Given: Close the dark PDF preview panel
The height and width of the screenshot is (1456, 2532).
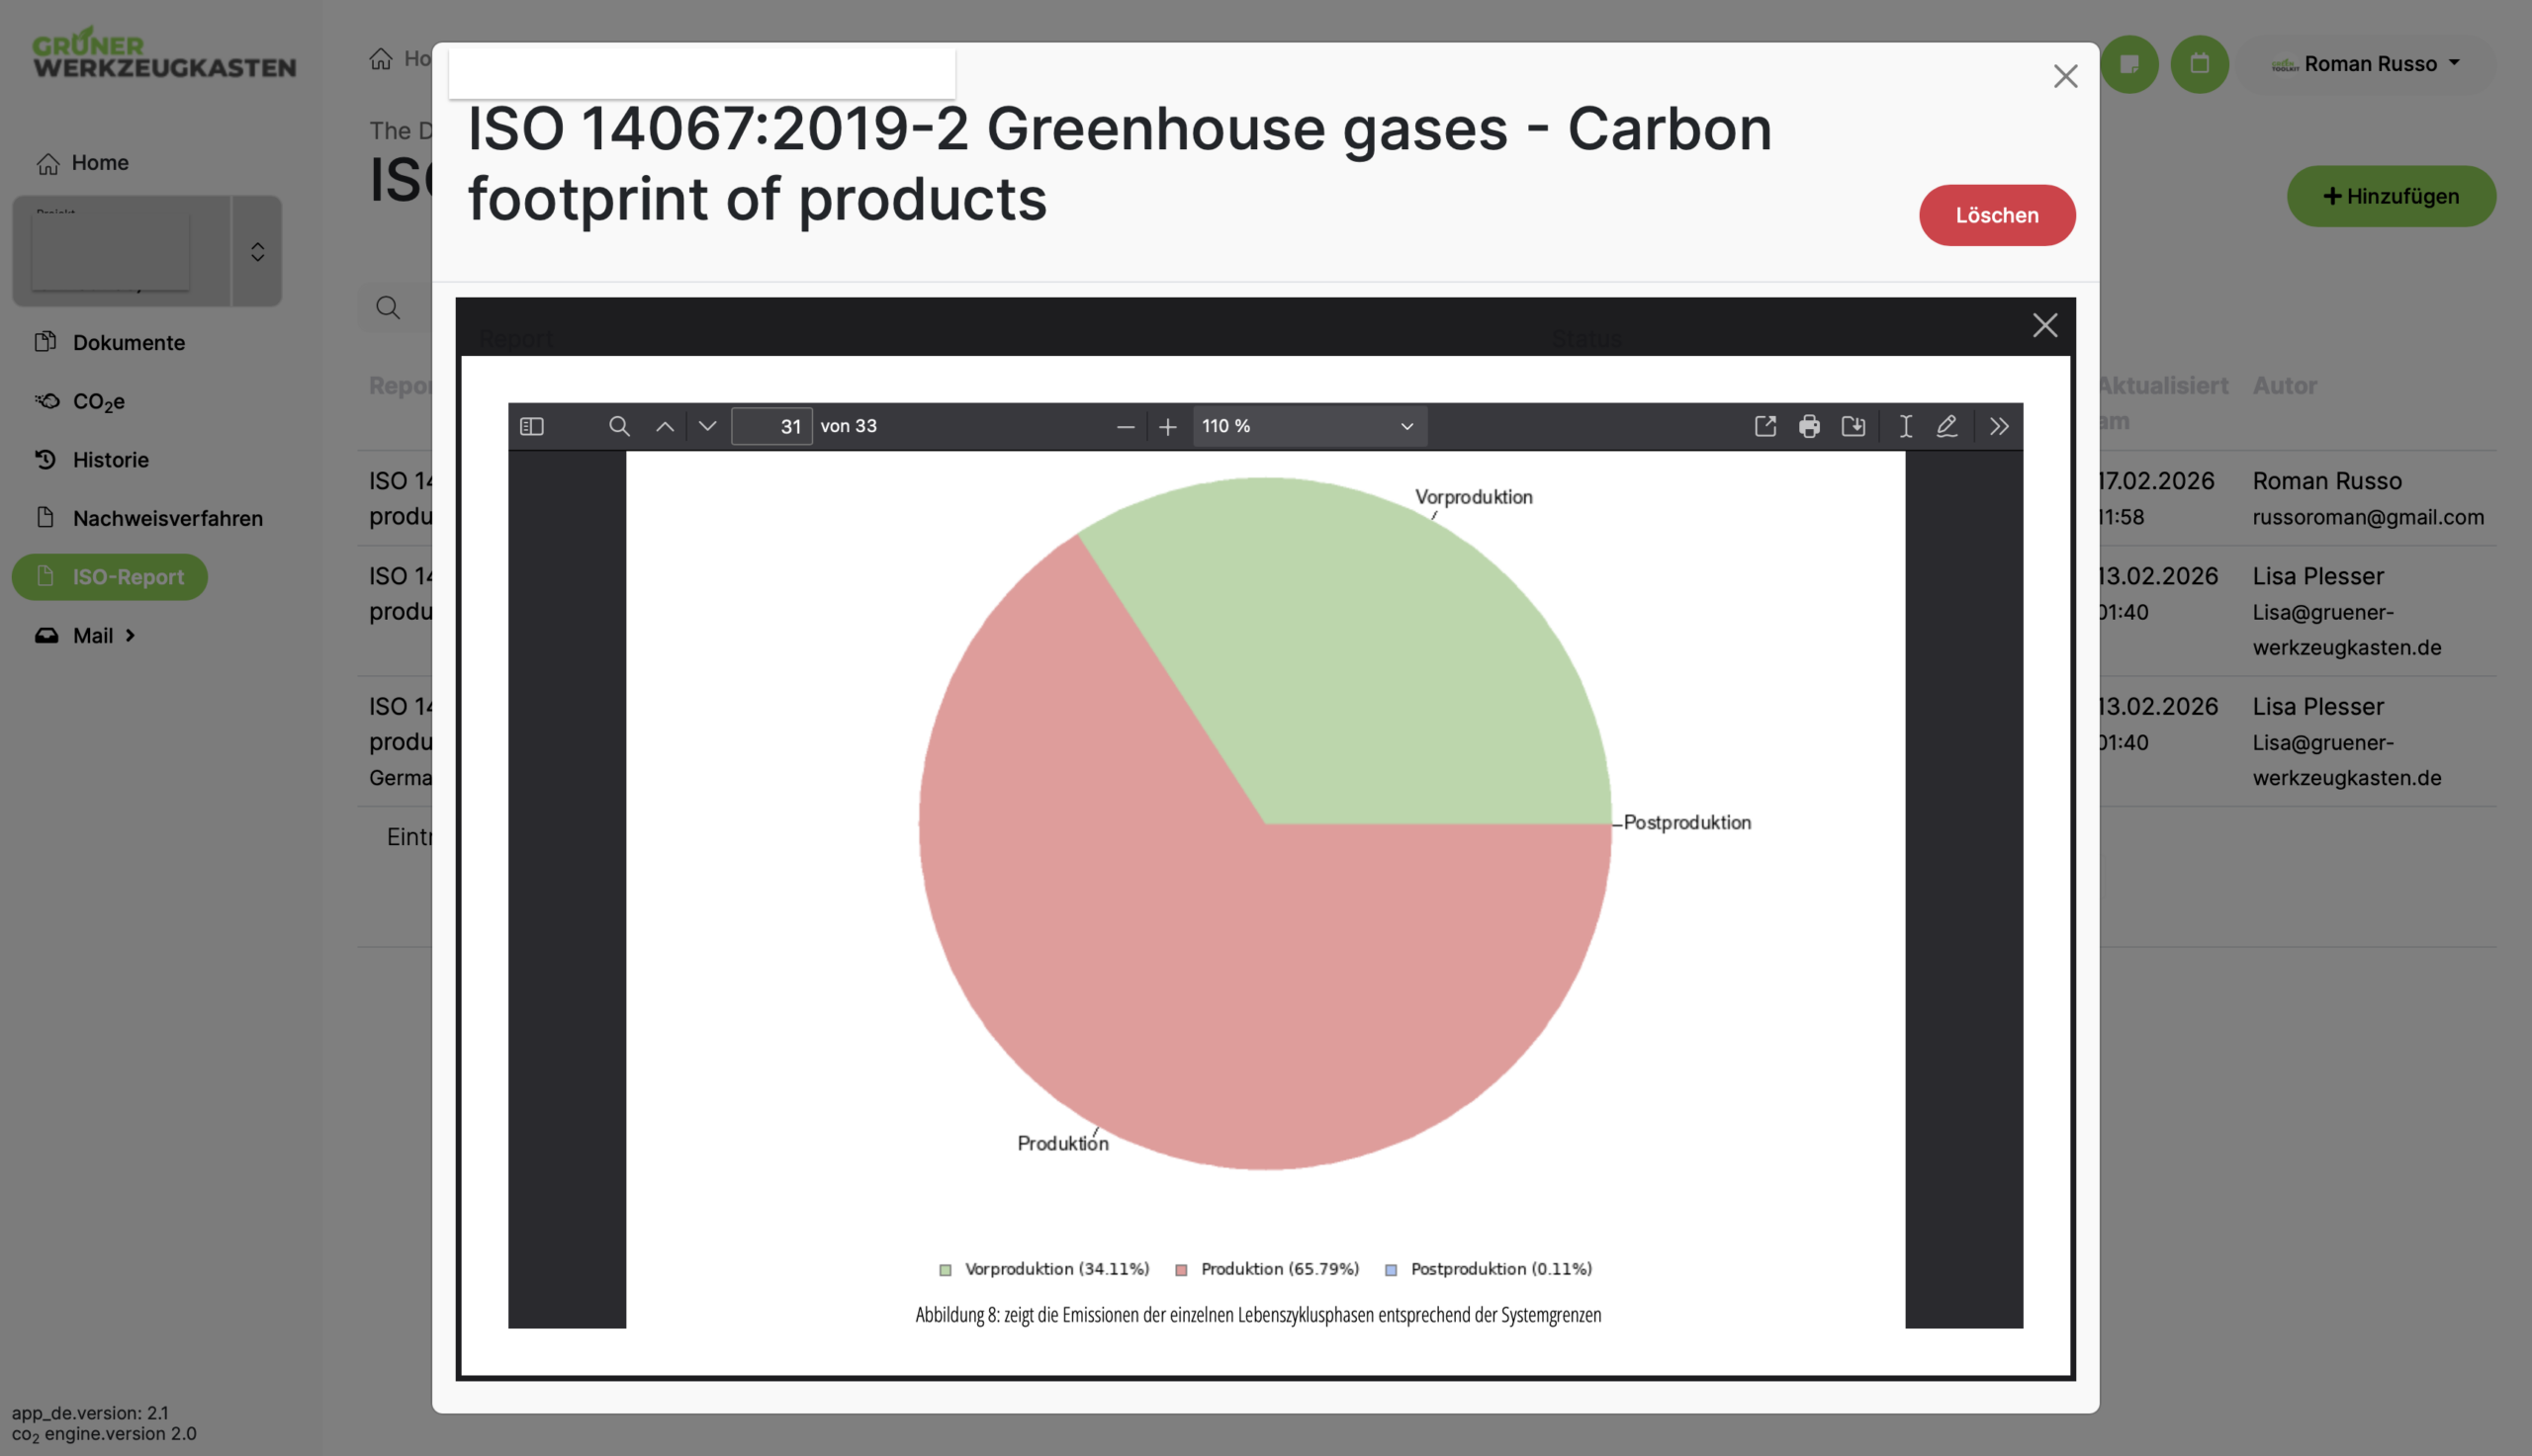Looking at the screenshot, I should pos(2044,325).
